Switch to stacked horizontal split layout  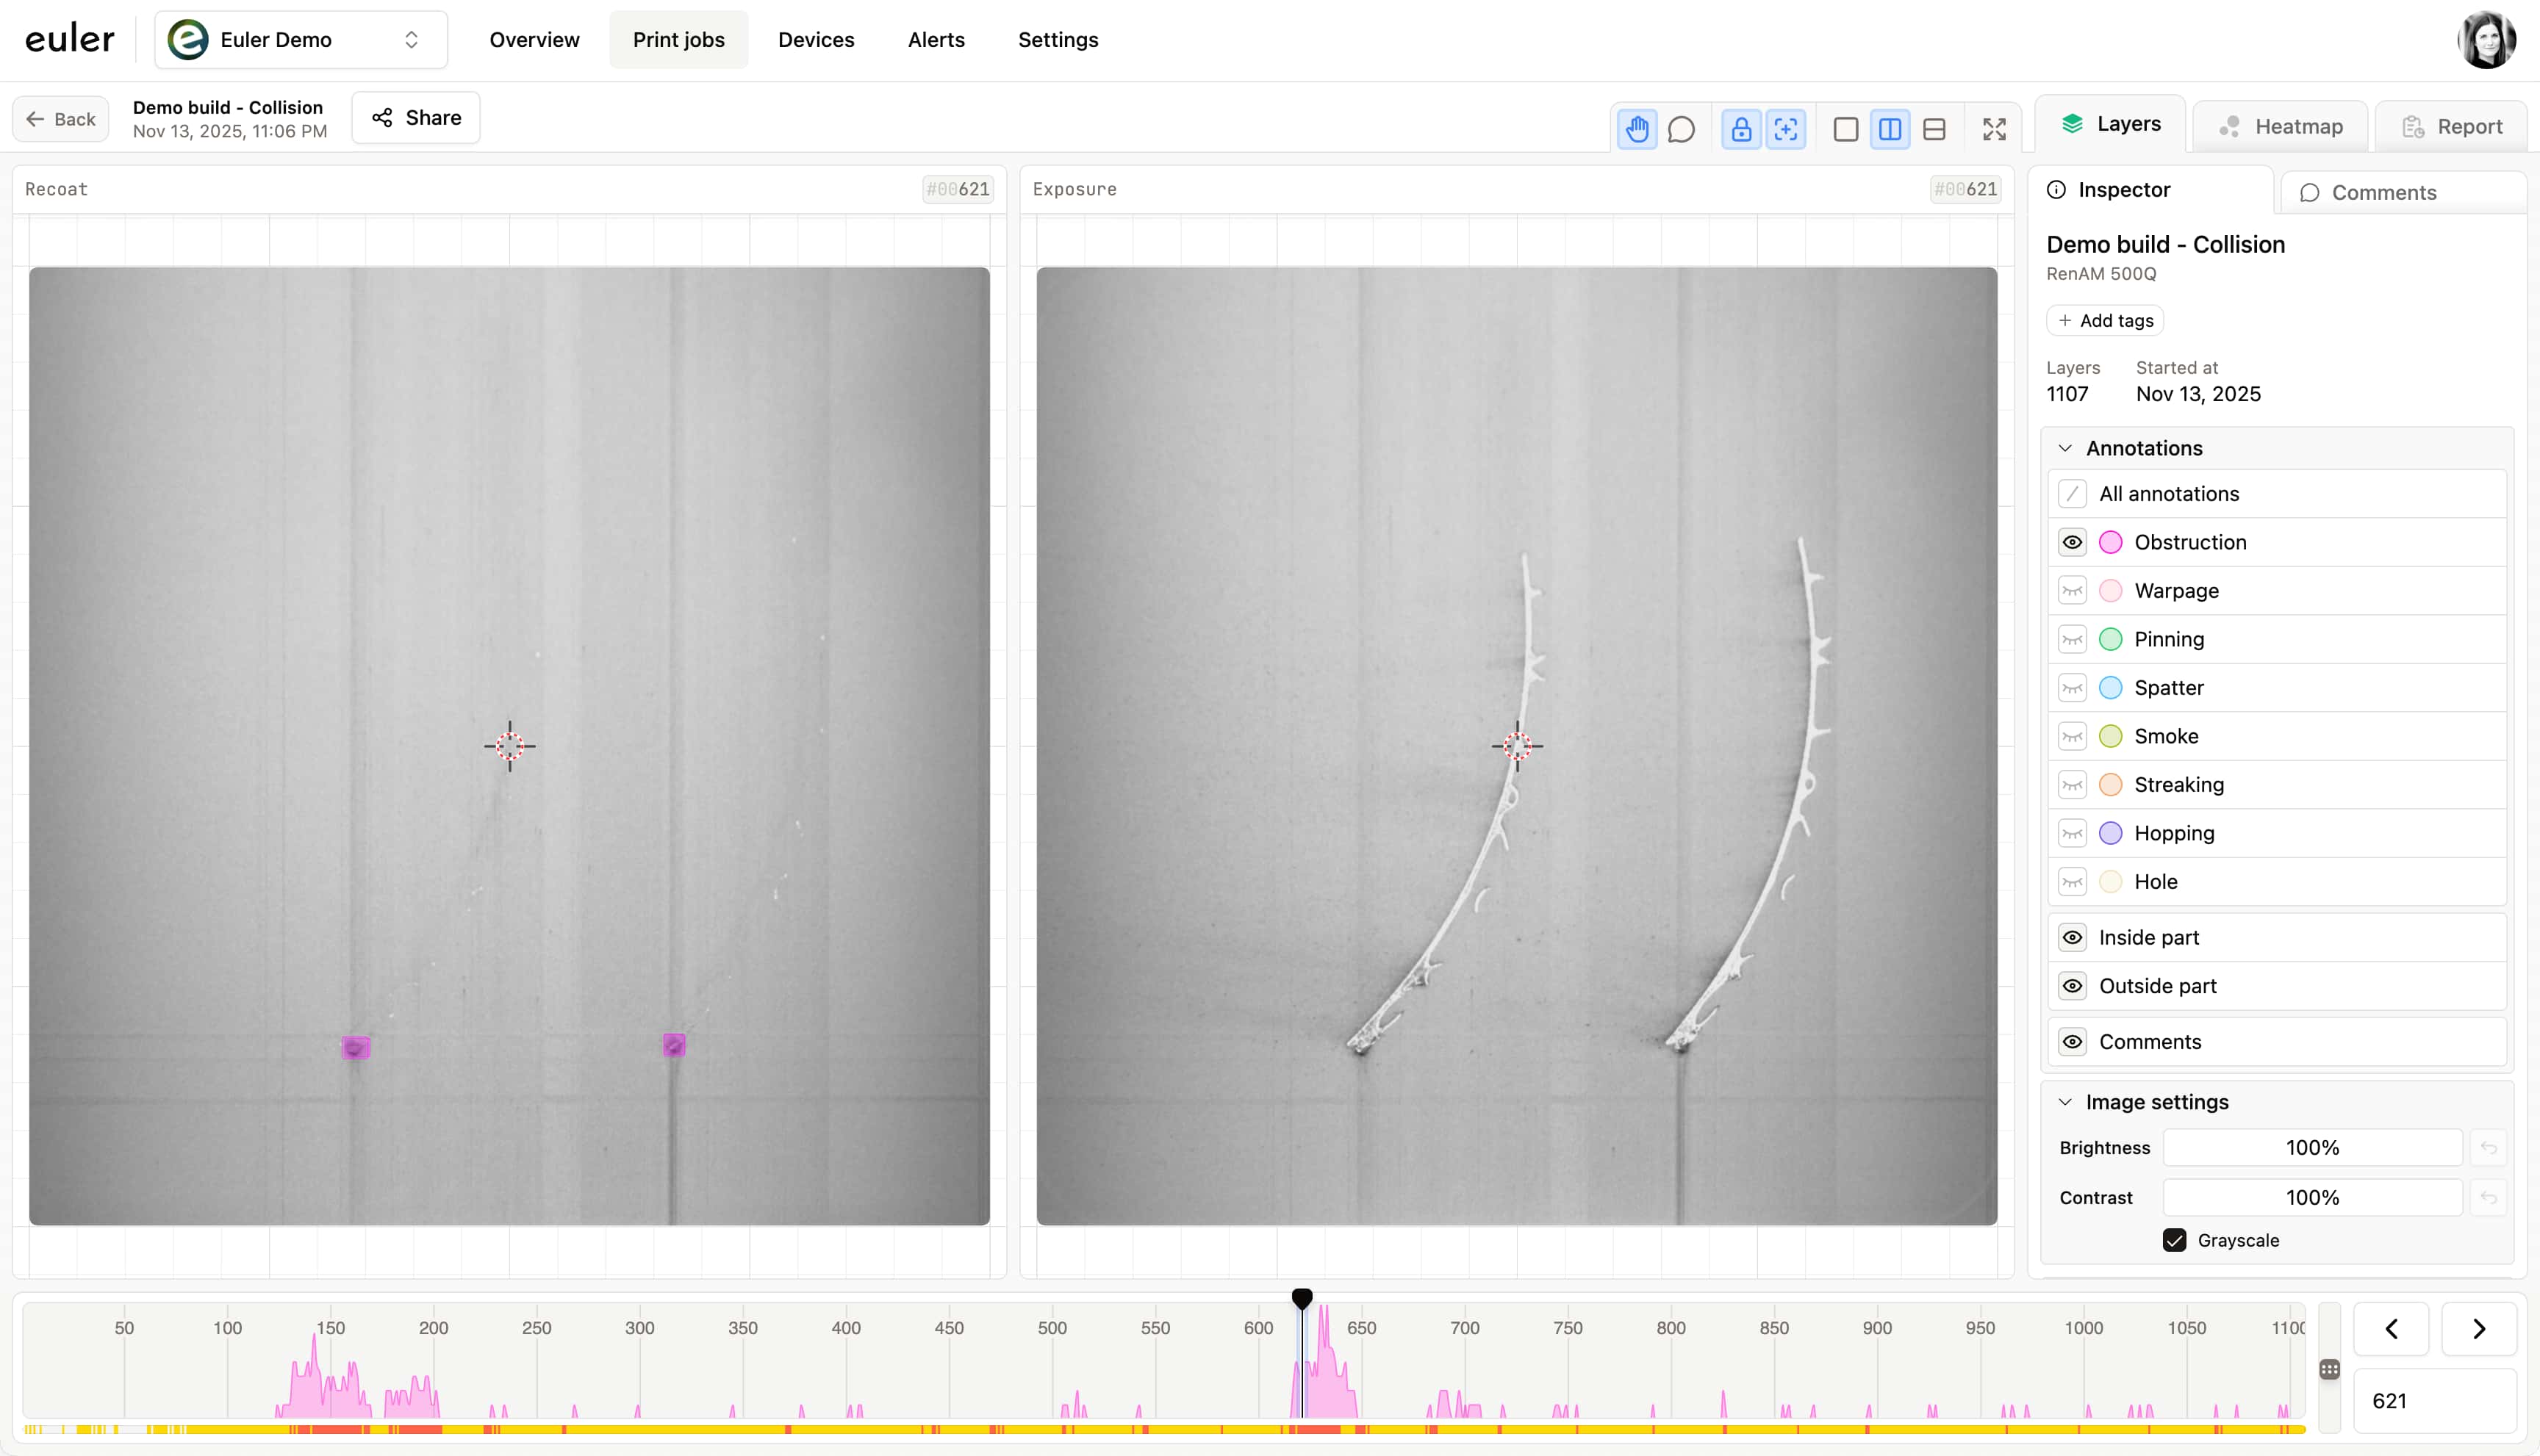point(1934,129)
